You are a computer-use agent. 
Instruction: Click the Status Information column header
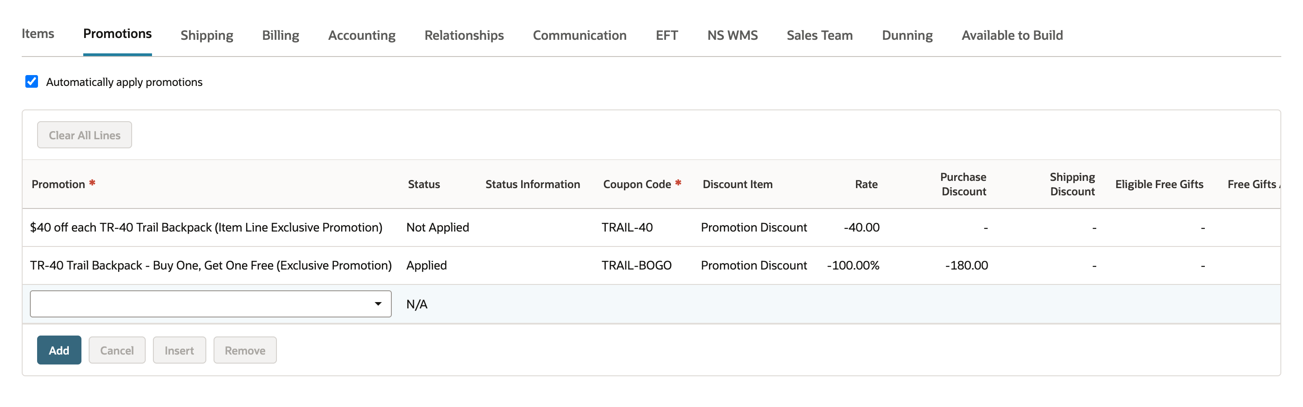(x=533, y=184)
